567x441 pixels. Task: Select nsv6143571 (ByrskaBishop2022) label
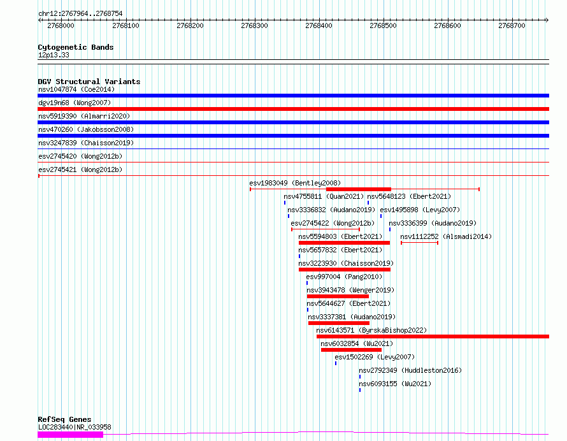[371, 330]
